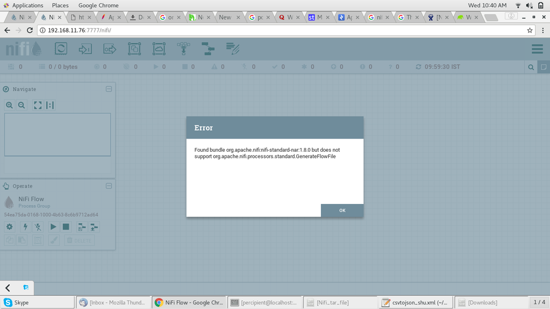
Task: Click the back arrow at screen bottom-left
Action: pos(8,288)
